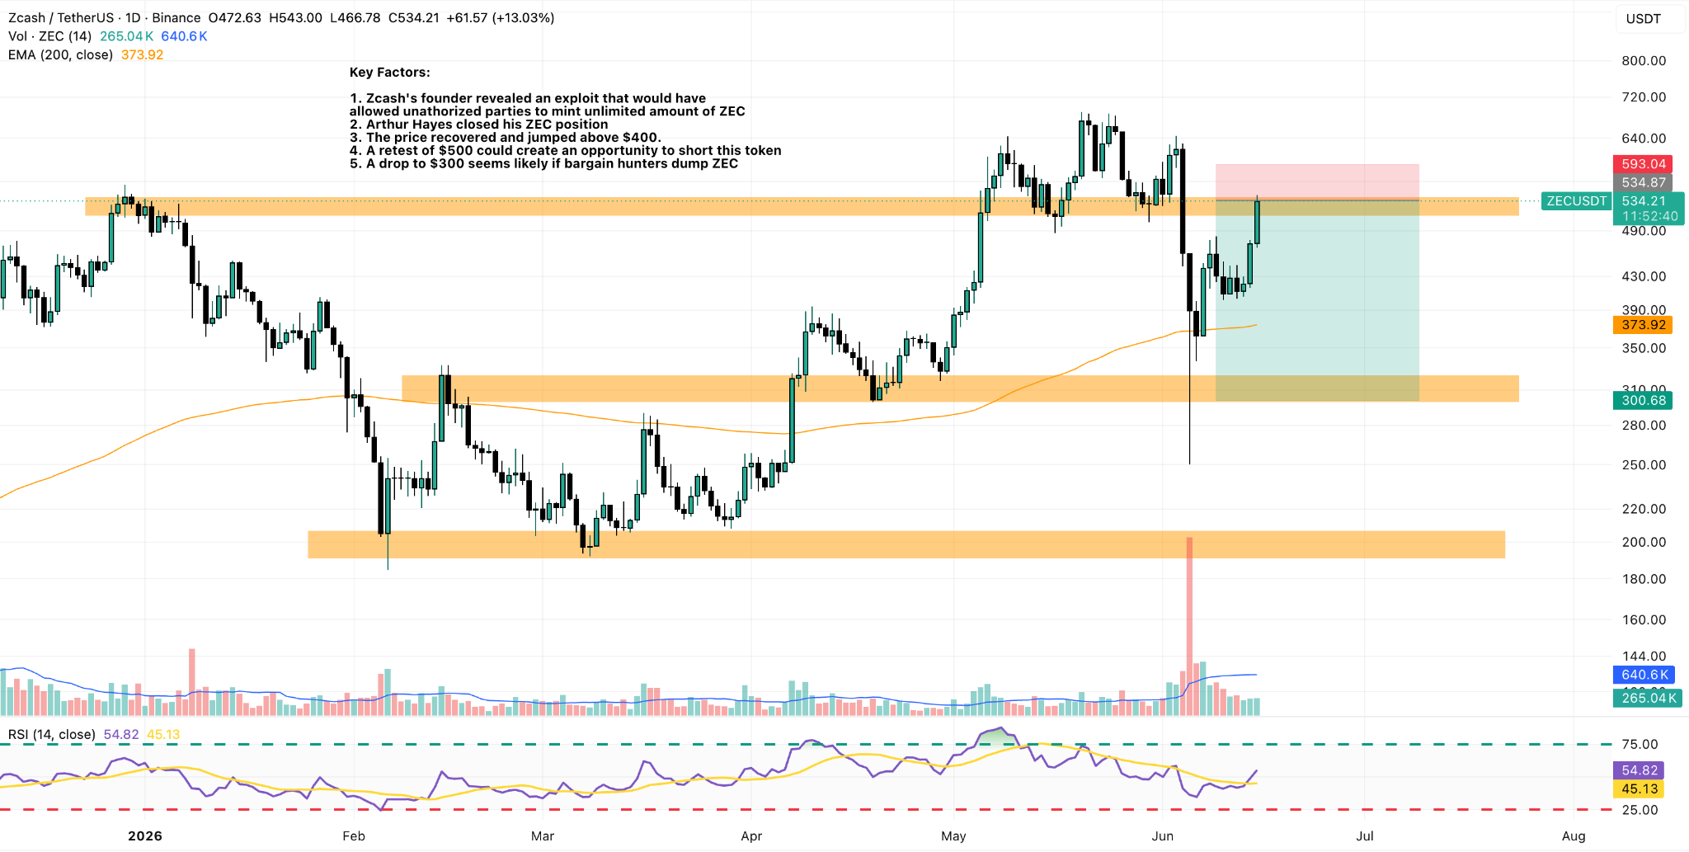Image resolution: width=1689 pixels, height=852 pixels.
Task: Click the 430.00 price scale label
Action: 1644,276
